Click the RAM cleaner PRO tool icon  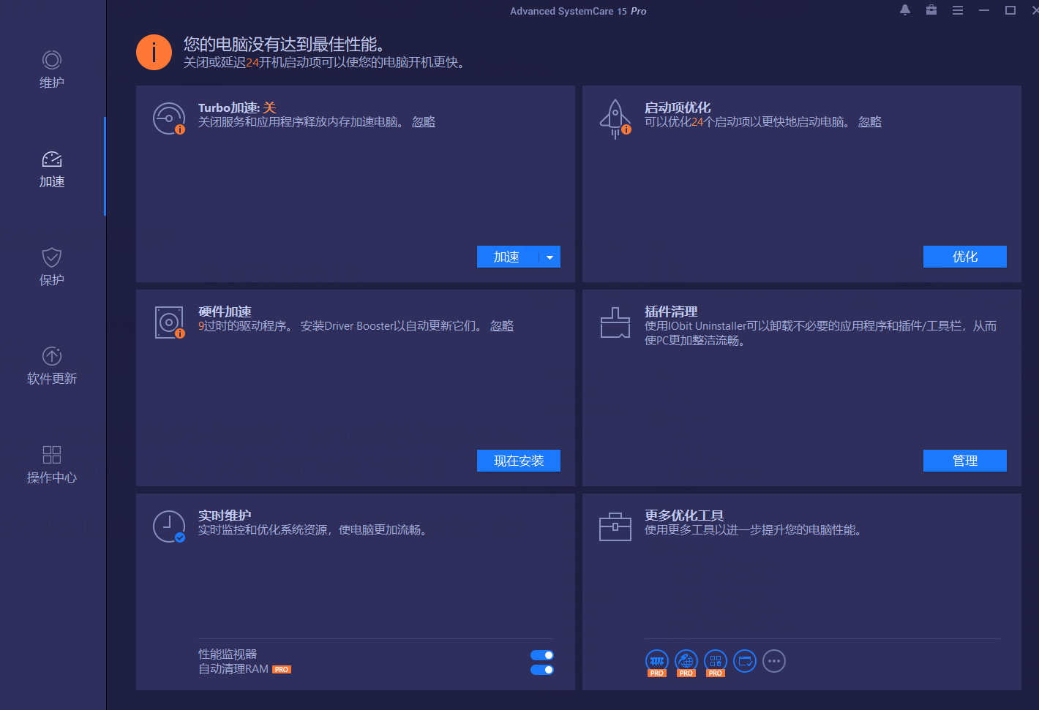tap(657, 662)
